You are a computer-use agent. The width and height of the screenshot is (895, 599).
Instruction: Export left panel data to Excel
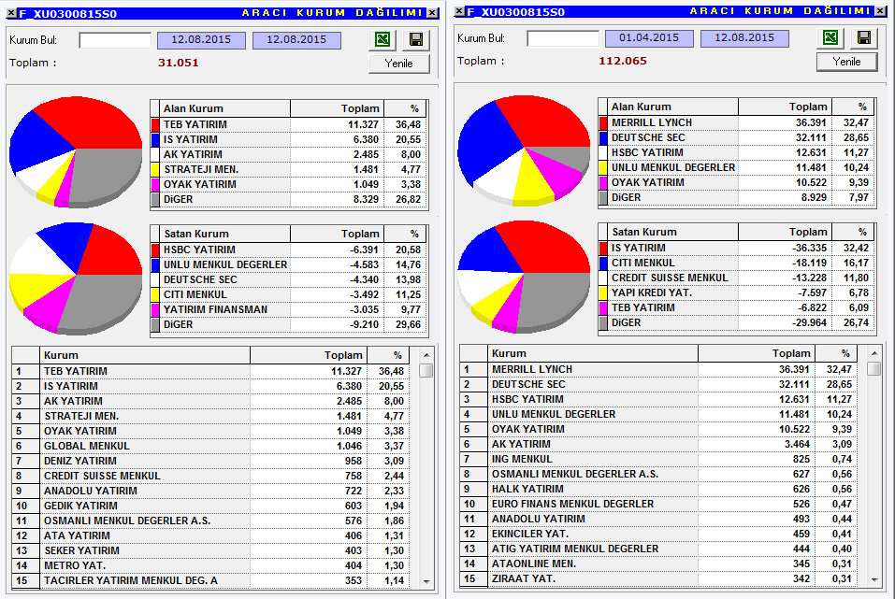tap(383, 39)
